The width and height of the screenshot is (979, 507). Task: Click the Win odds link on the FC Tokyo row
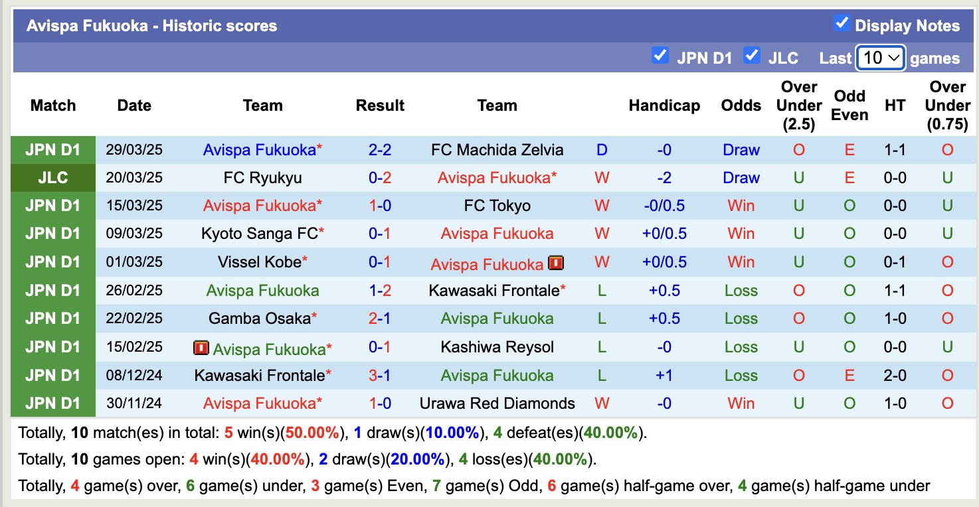click(740, 206)
